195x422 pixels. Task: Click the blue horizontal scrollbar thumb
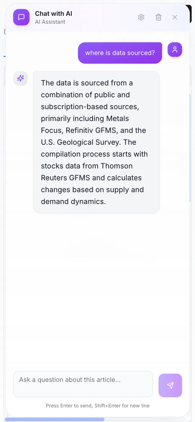(55, 419)
